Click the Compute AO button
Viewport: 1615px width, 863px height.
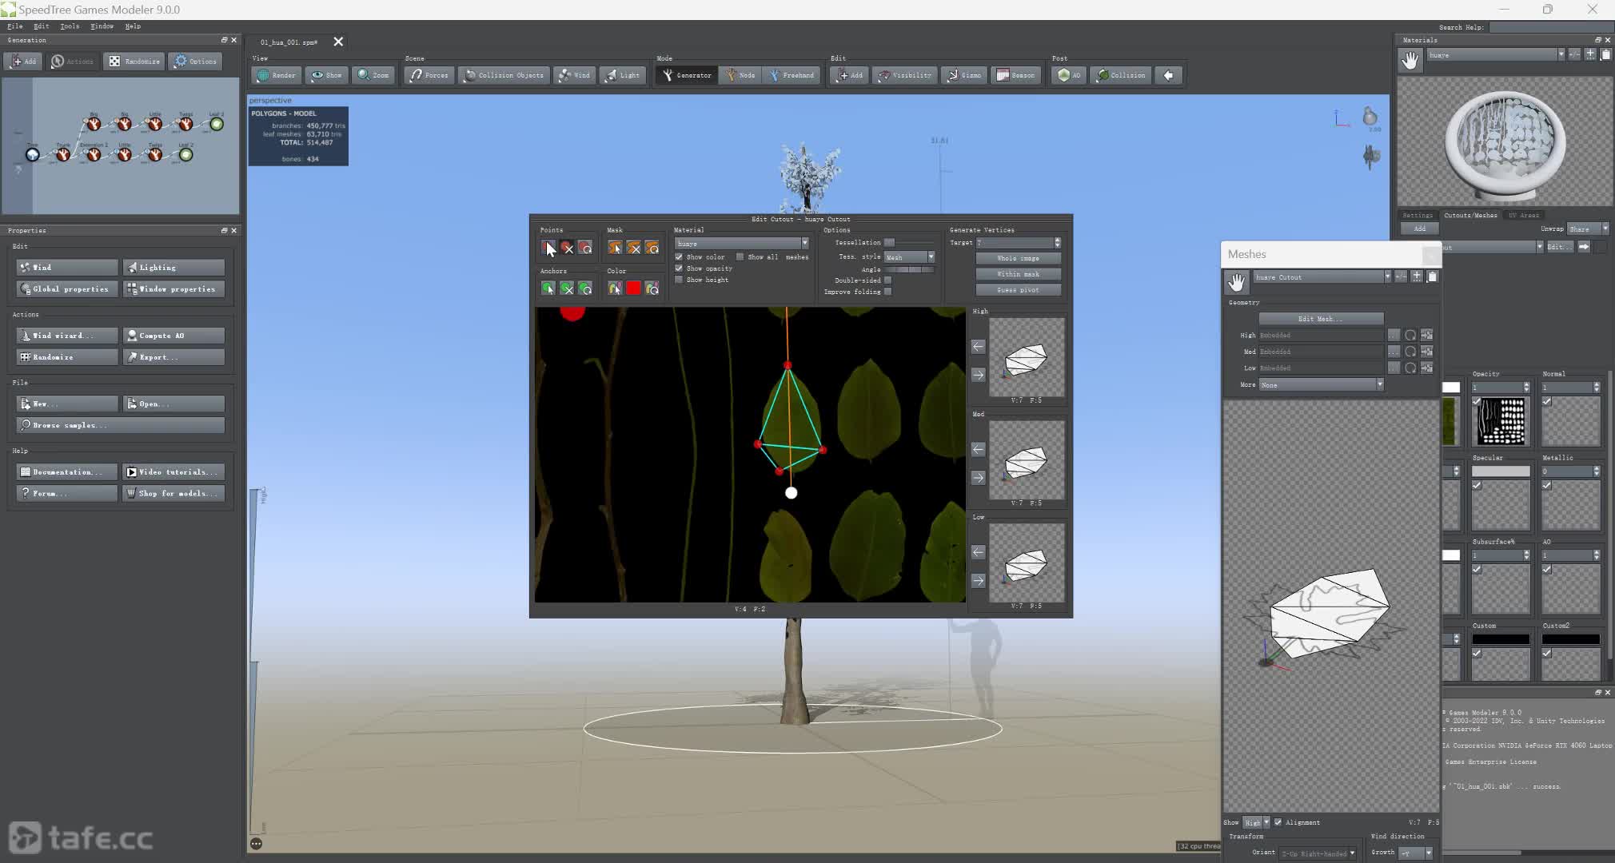click(x=173, y=336)
